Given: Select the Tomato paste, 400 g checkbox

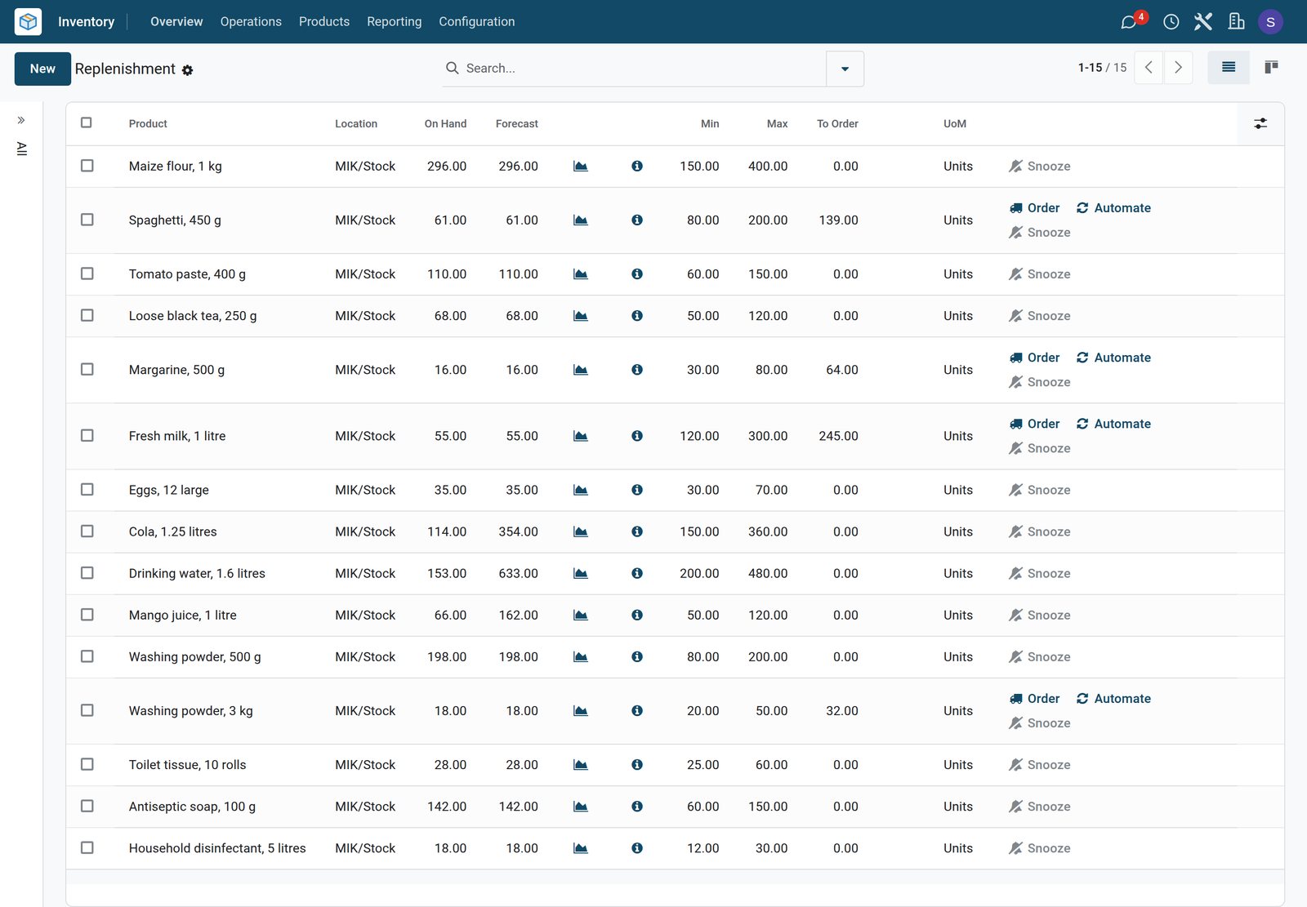Looking at the screenshot, I should (87, 273).
